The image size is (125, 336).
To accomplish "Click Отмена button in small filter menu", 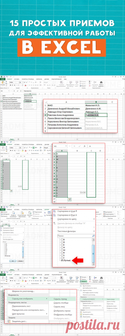I will (20, 261).
